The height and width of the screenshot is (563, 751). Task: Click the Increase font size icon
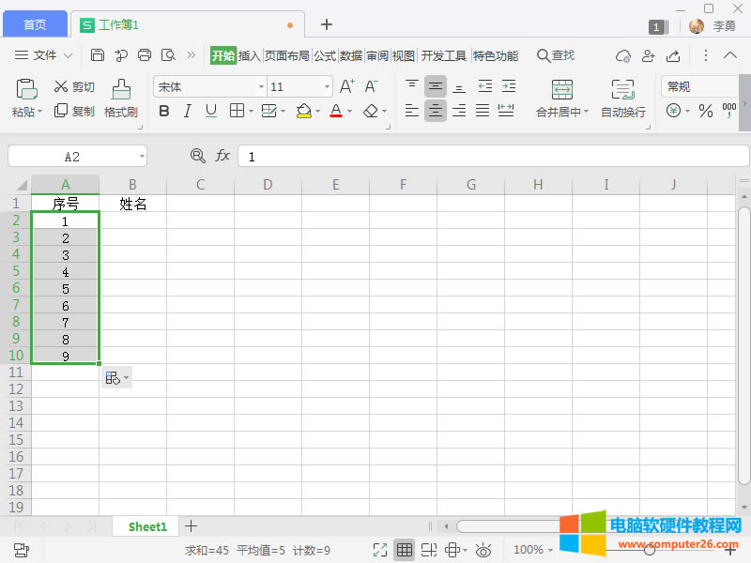click(x=346, y=86)
